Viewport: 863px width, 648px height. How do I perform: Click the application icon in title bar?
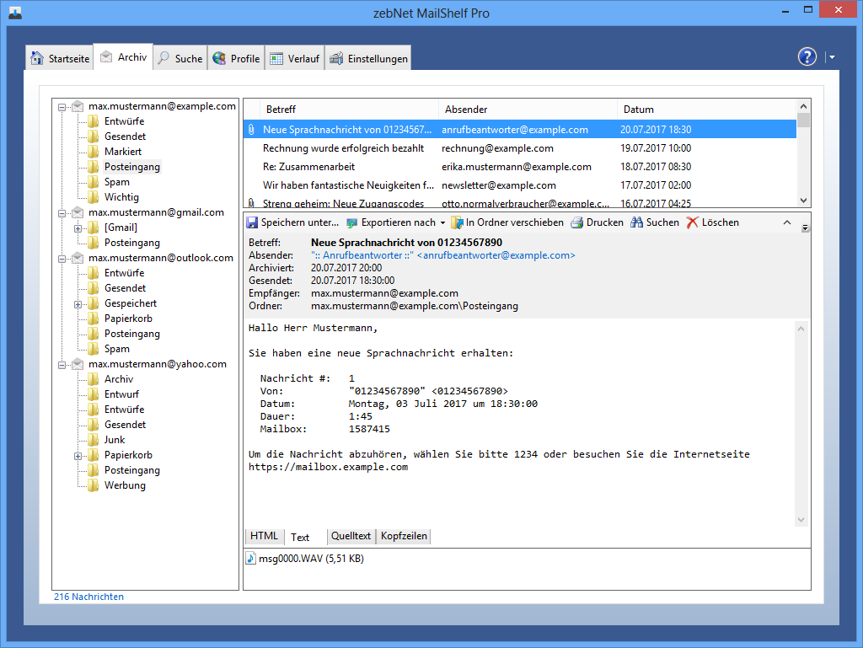(15, 13)
